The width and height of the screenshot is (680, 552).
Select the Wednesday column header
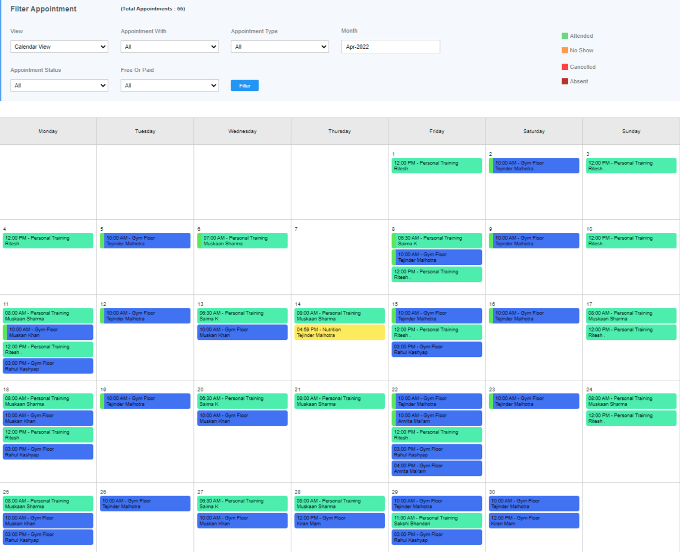243,131
